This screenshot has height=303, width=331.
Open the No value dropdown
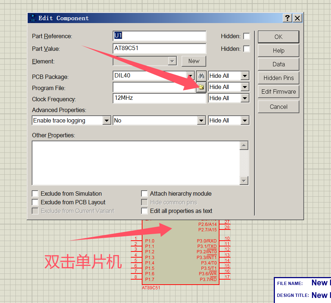click(x=201, y=121)
